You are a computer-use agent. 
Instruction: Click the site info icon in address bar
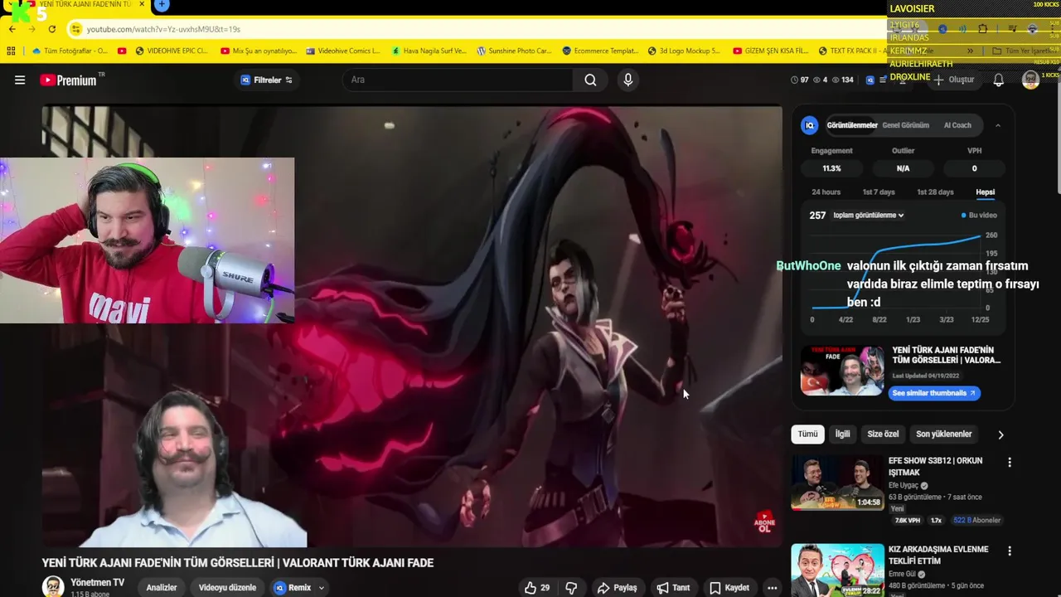[x=75, y=29]
